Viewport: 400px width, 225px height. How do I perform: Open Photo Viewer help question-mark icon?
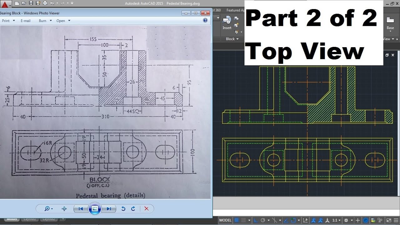pos(205,20)
